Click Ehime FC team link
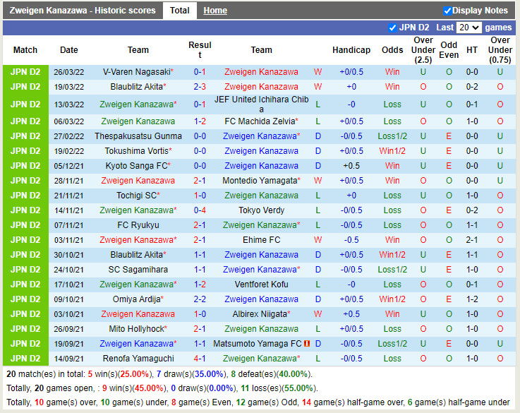The width and height of the screenshot is (520, 413). pyautogui.click(x=261, y=240)
